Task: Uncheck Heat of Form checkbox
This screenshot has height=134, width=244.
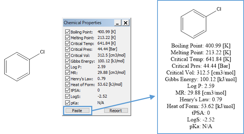Action: [67, 85]
